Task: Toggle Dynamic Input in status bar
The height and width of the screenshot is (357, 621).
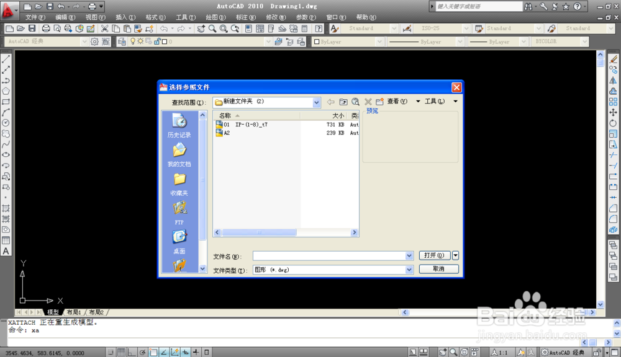Action: tap(185, 352)
